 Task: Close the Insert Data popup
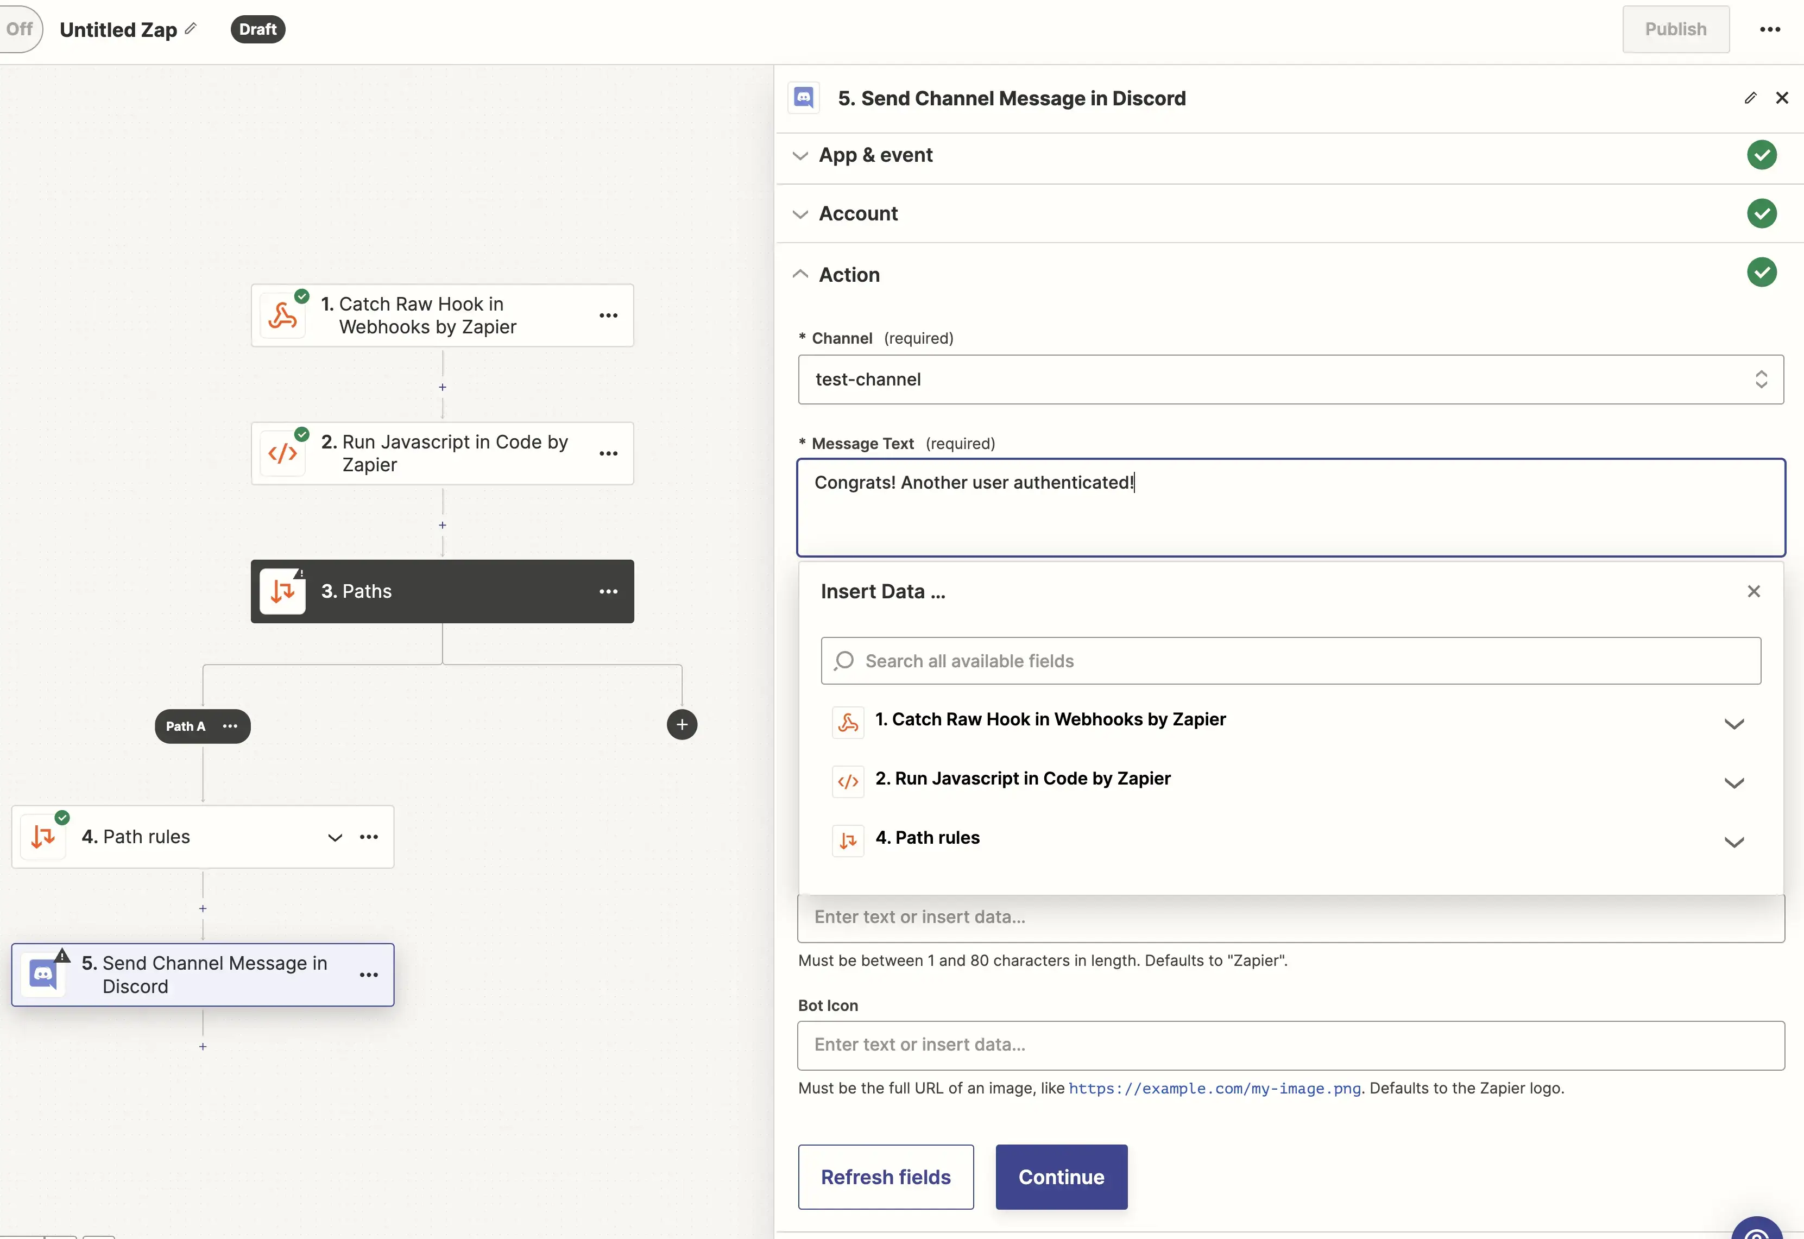point(1753,592)
